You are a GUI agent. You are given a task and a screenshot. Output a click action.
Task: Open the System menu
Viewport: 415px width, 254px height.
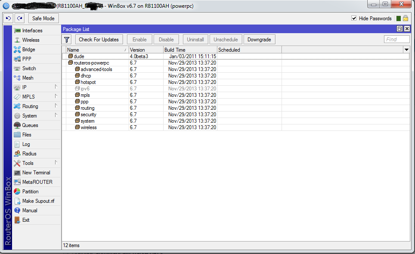tap(37, 116)
